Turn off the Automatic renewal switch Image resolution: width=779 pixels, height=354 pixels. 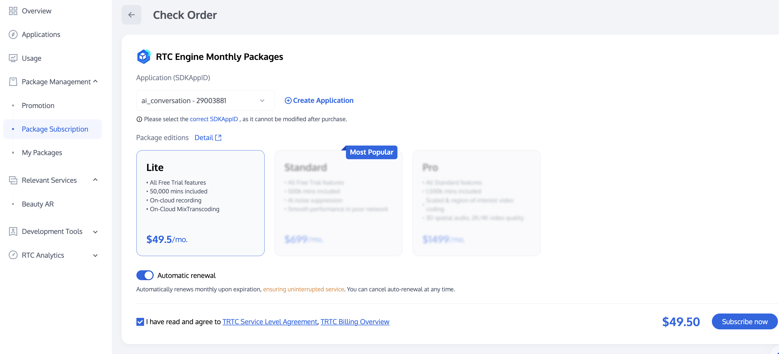tap(145, 275)
